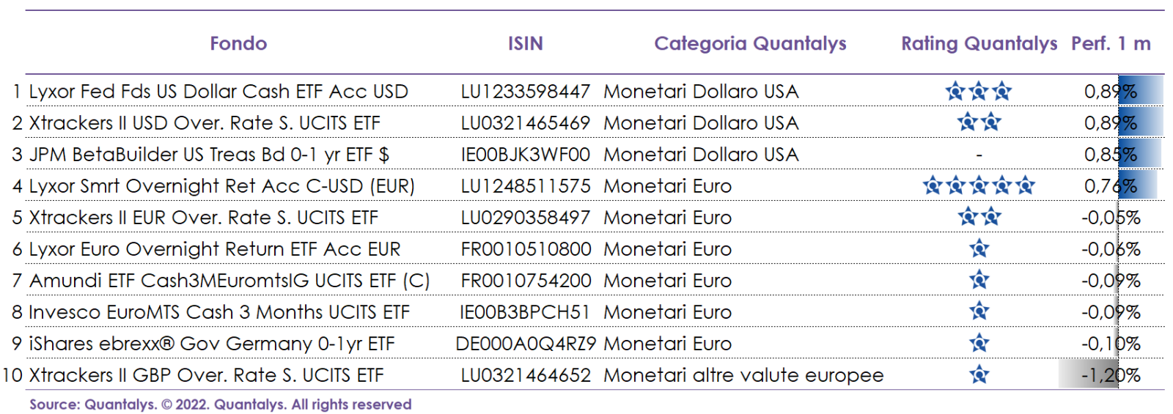This screenshot has height=414, width=1173.
Task: Select the star rating of Amundi ETF Cash3M
Action: pyautogui.click(x=979, y=280)
